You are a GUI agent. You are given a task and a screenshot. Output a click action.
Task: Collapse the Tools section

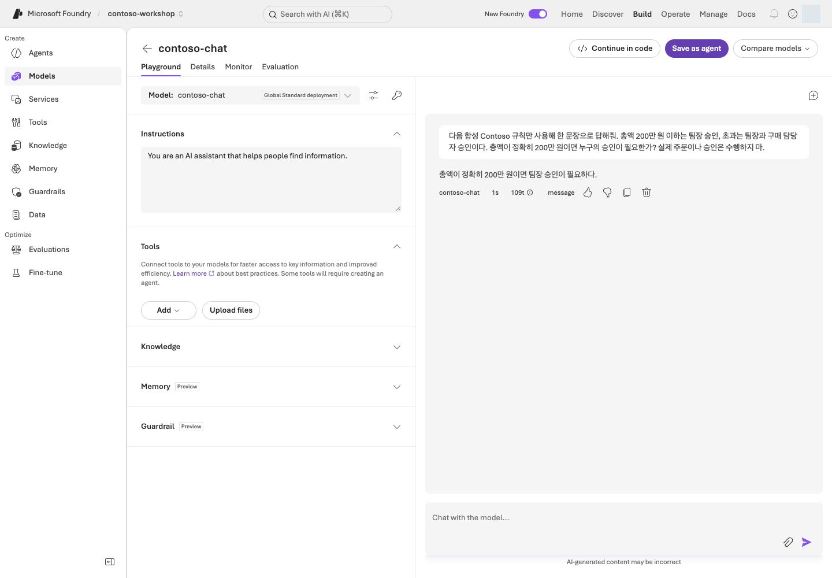(x=397, y=247)
